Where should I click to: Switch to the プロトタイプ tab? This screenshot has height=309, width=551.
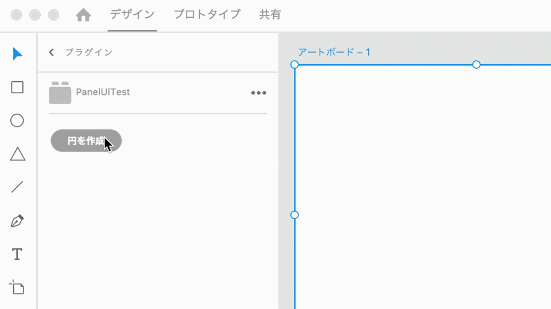pyautogui.click(x=207, y=14)
